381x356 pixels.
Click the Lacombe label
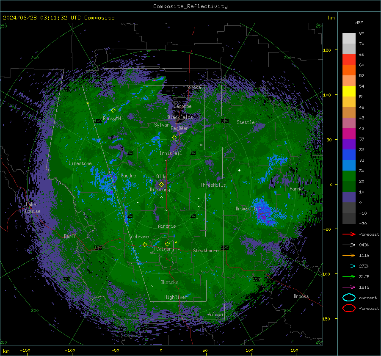pyautogui.click(x=182, y=106)
